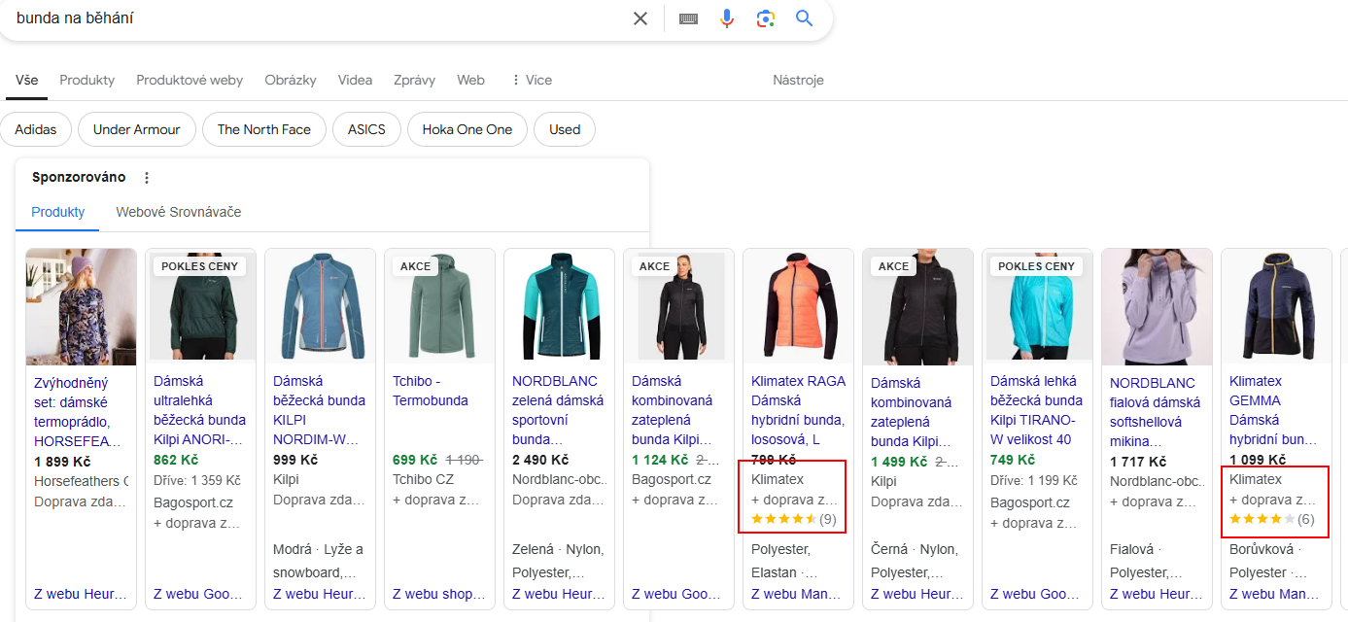Switch to the Obrázky tab
Screen dimensions: 1348x622
pyautogui.click(x=291, y=80)
